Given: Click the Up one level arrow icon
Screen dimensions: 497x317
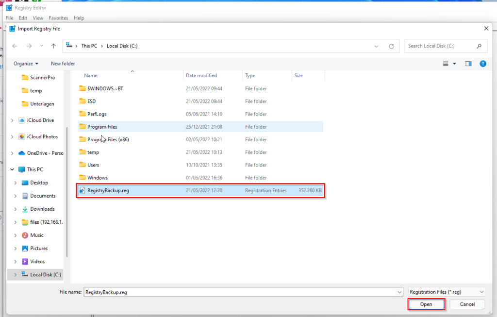Looking at the screenshot, I should pos(53,46).
